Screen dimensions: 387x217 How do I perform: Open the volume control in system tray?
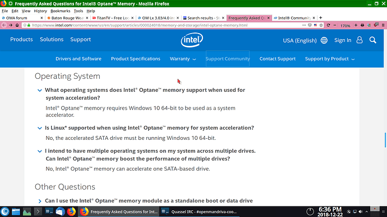(361, 211)
